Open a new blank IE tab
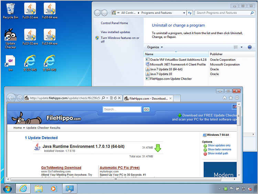Image resolution: width=258 pixels, height=194 pixels. click(177, 99)
